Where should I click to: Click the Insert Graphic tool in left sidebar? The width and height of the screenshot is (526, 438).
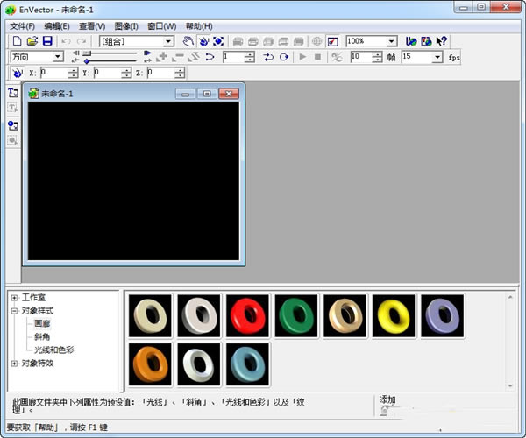coord(13,125)
